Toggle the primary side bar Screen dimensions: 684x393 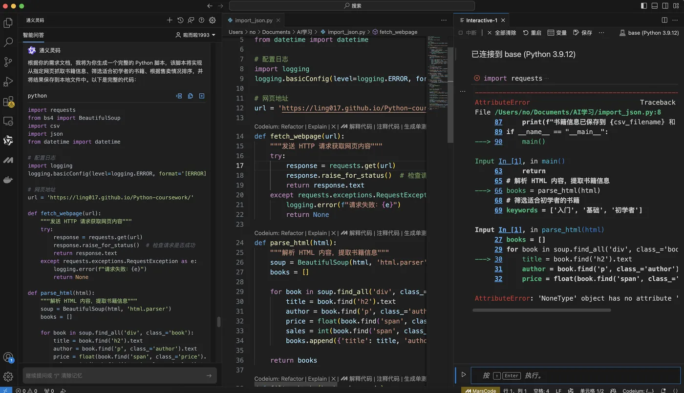(644, 6)
